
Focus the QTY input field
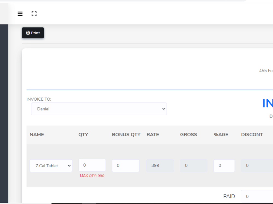(92, 165)
